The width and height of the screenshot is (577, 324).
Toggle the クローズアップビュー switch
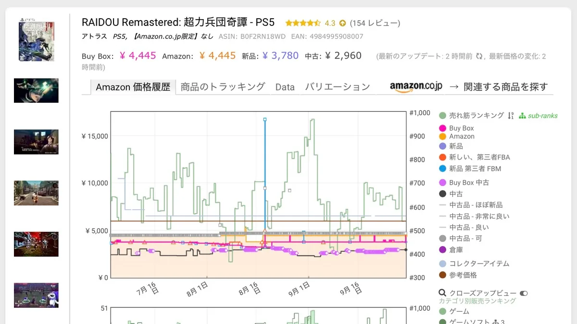click(524, 293)
